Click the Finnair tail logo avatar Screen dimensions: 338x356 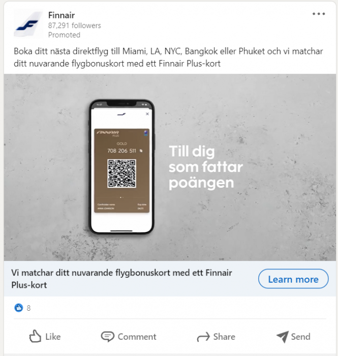point(28,24)
